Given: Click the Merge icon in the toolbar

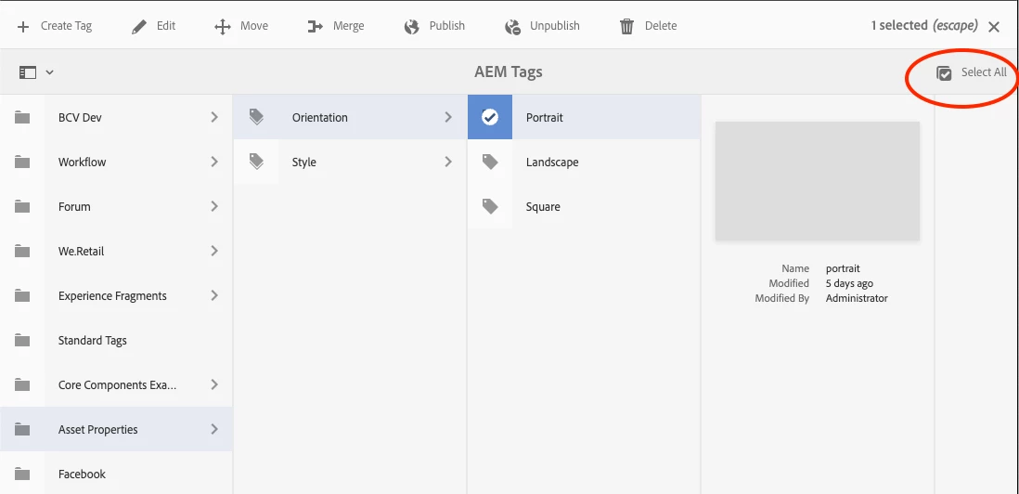Looking at the screenshot, I should click(316, 27).
